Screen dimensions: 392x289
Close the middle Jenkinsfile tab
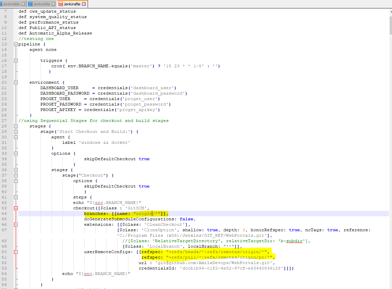tap(54, 4)
